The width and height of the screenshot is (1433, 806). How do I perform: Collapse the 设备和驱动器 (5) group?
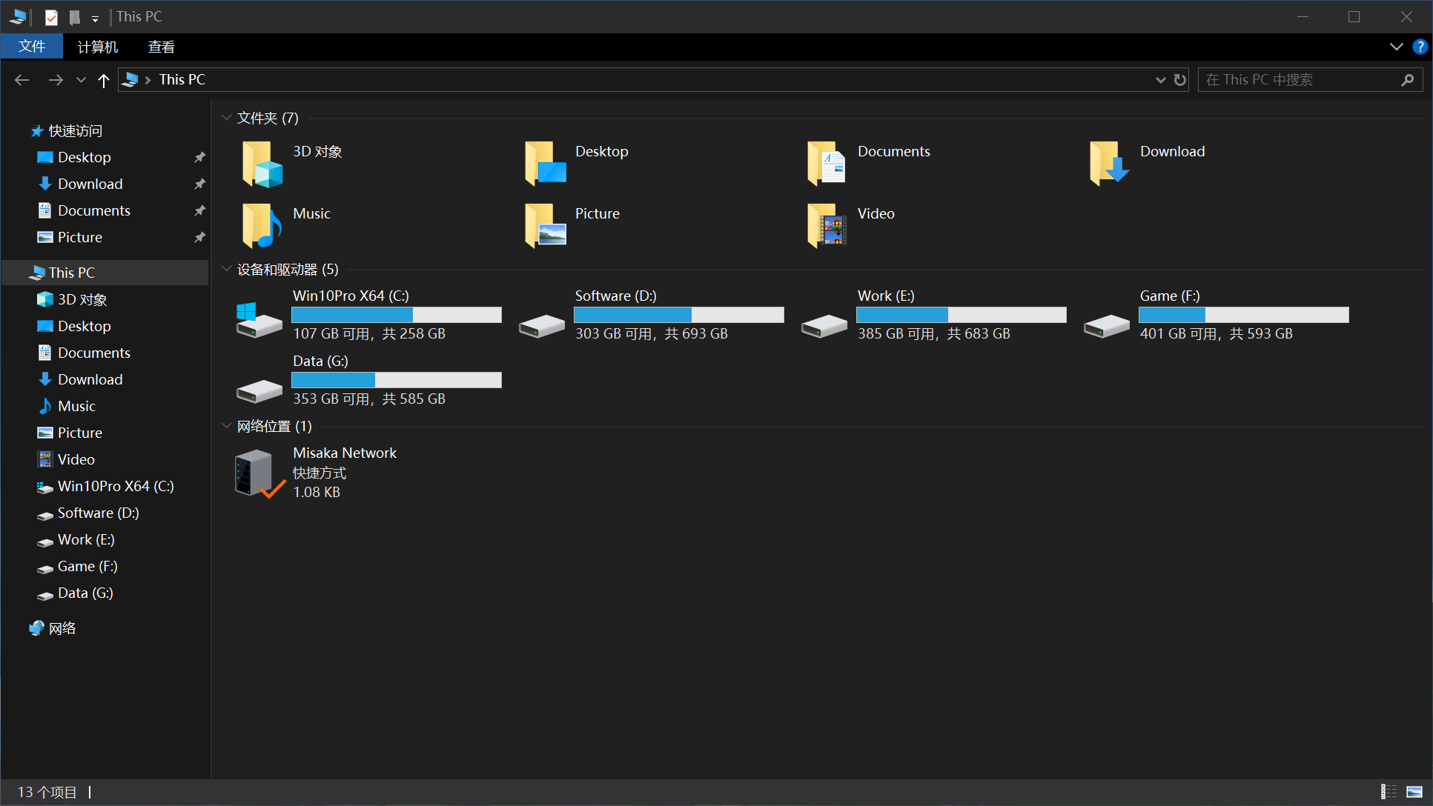click(227, 269)
